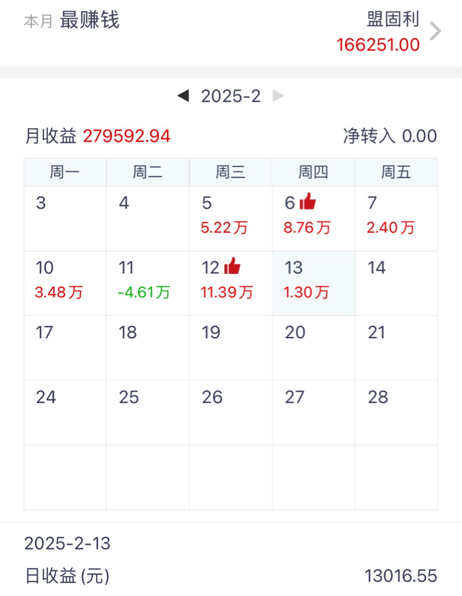Tap the 净转入 0.00 label
This screenshot has width=462, height=596.
390,136
